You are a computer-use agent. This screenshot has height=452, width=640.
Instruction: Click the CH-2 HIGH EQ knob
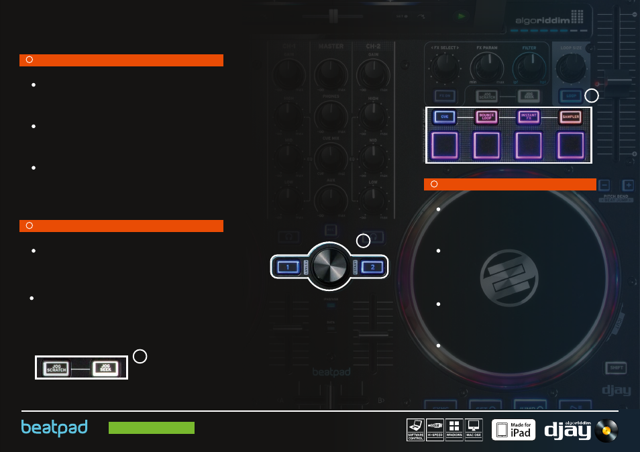pos(372,116)
